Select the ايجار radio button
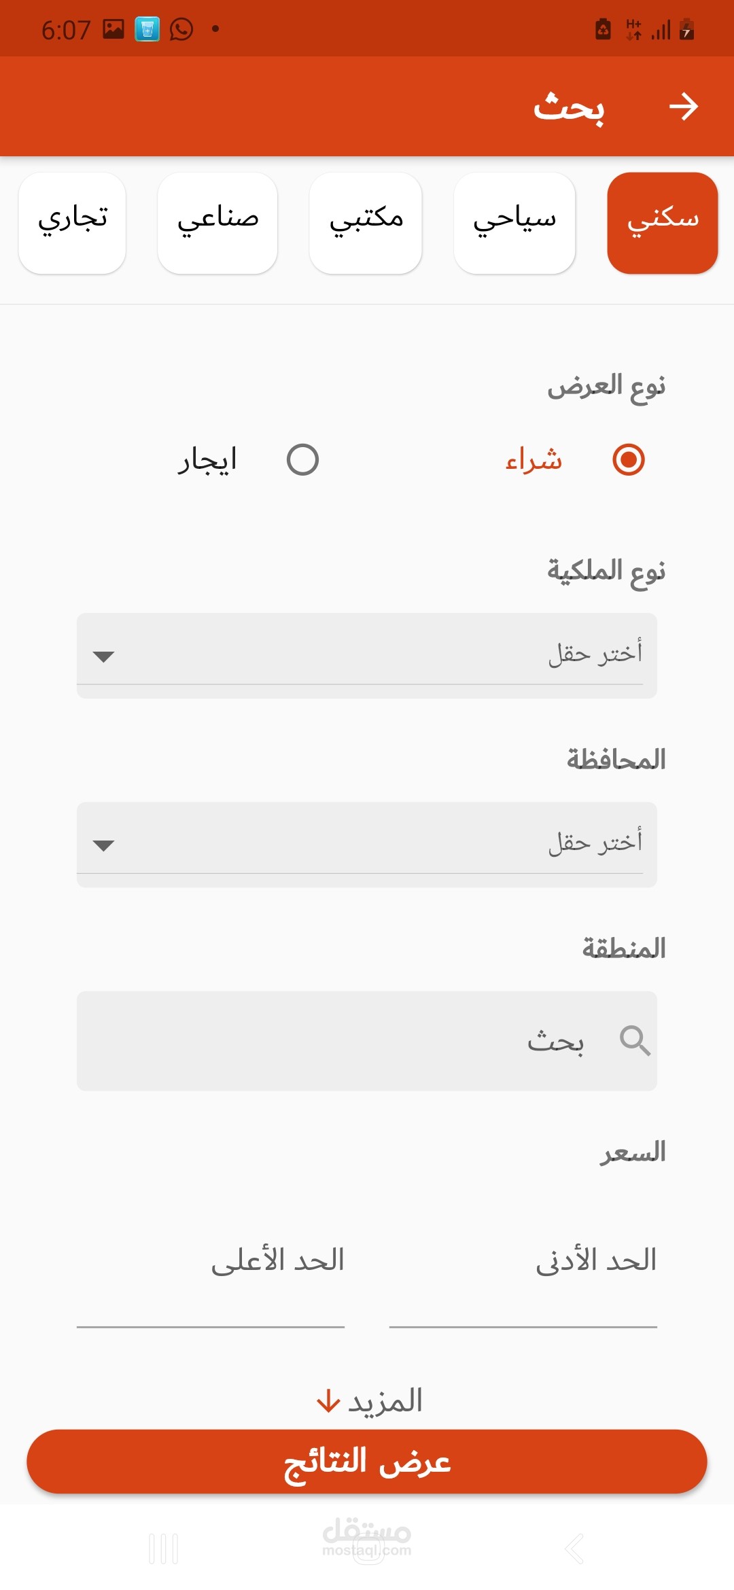Screen dimensions: 734x1590 pyautogui.click(x=302, y=460)
